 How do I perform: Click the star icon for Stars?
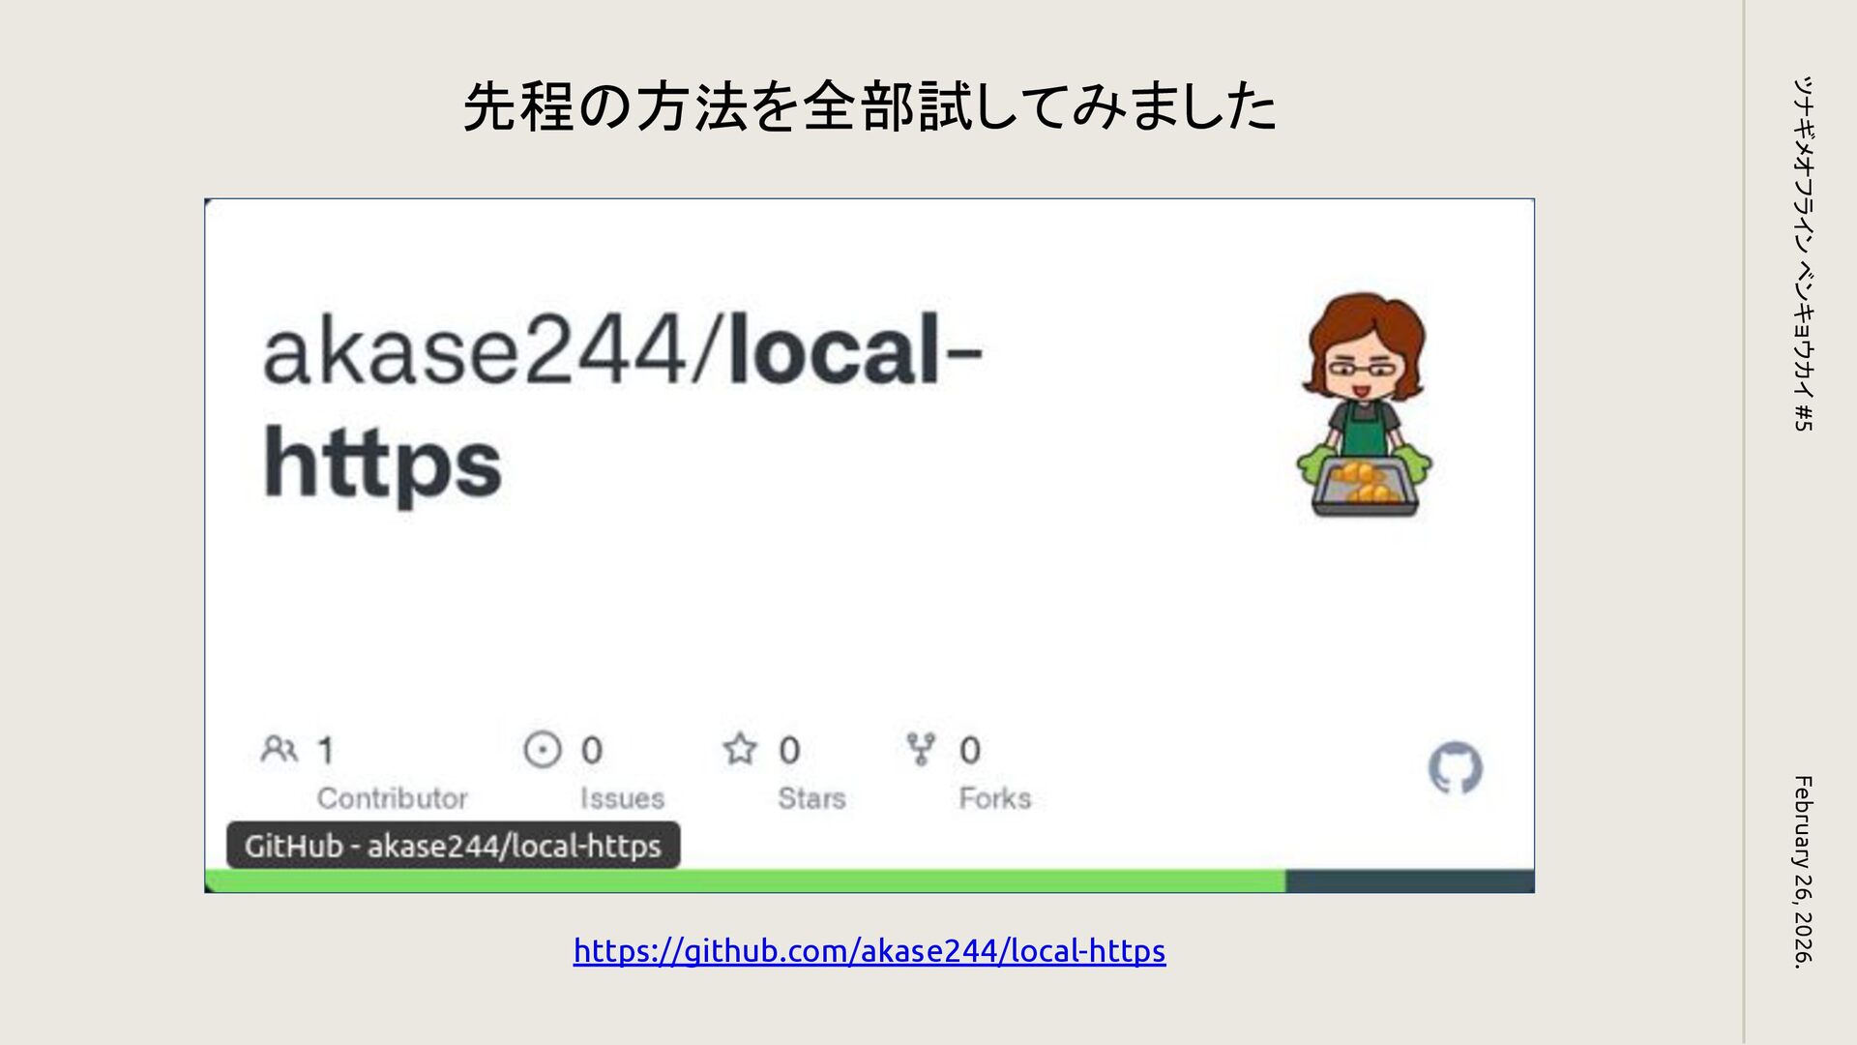coord(740,749)
